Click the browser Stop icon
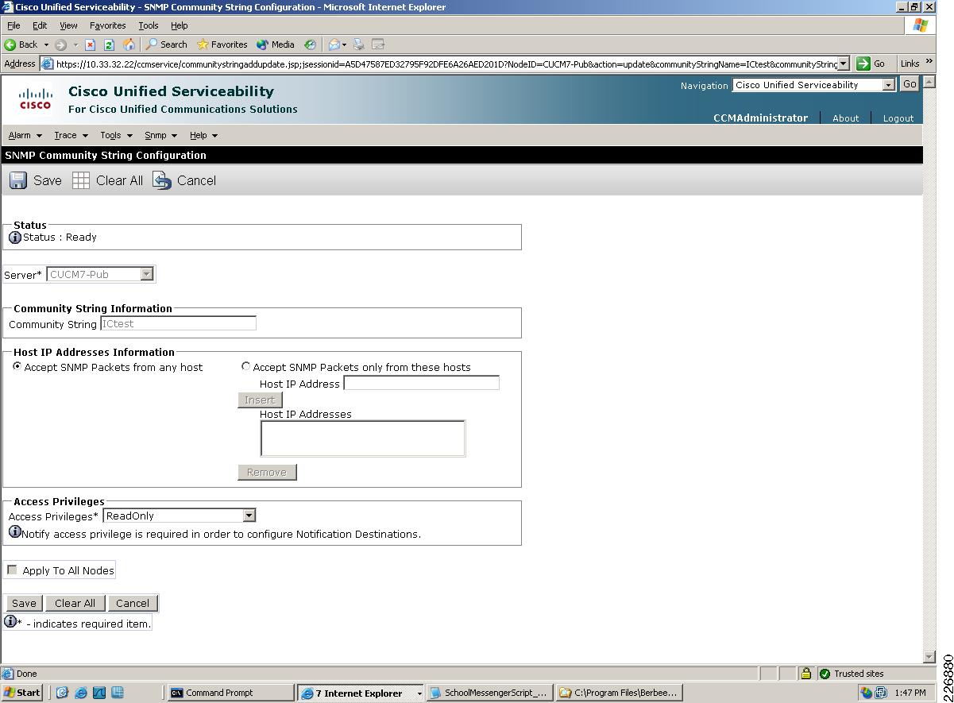The height and width of the screenshot is (703, 954). point(90,44)
